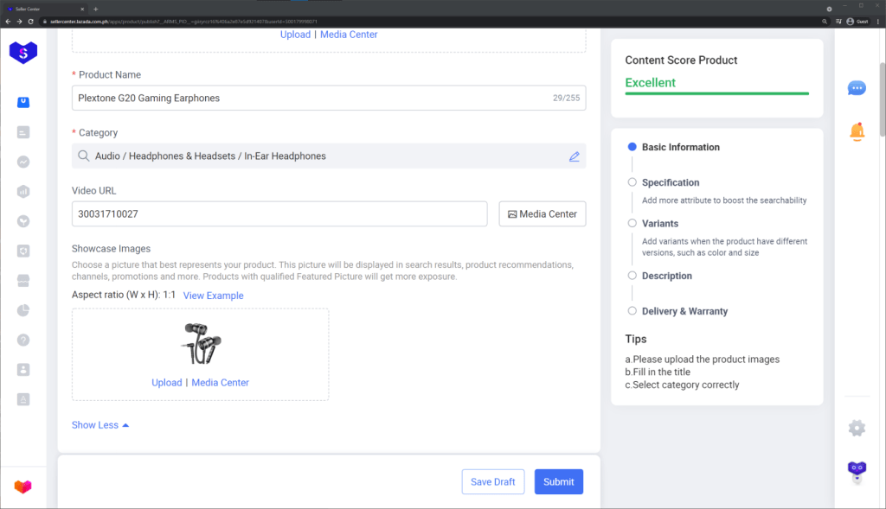886x509 pixels.
Task: Open the help question mark icon
Action: 23,340
